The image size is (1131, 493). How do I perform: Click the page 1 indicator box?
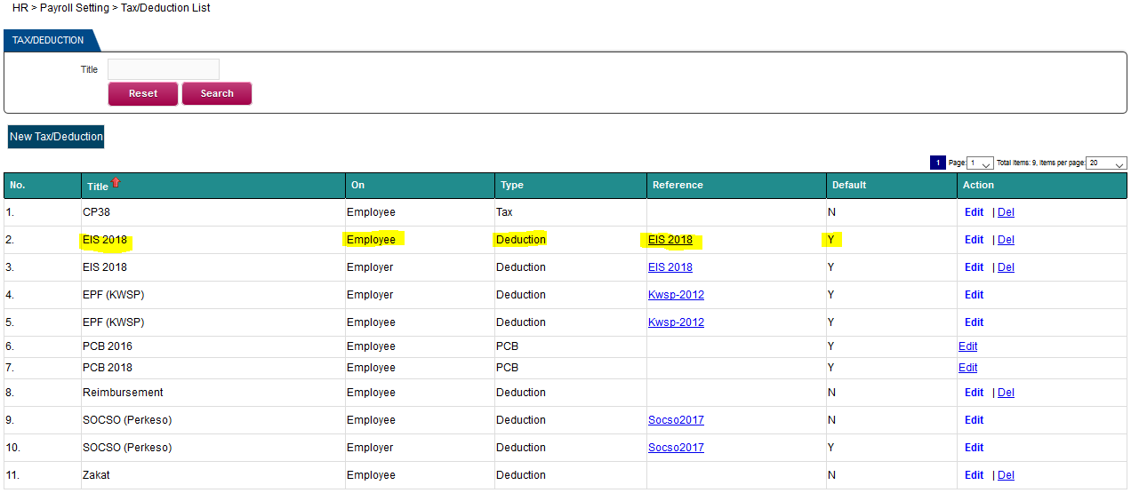[937, 163]
